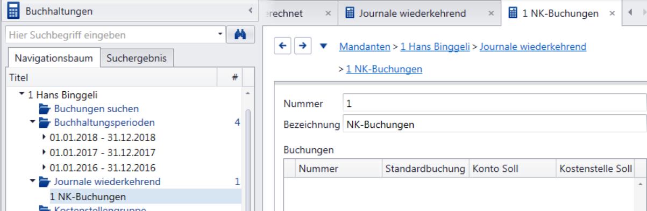Open the Buchungen suchen folder
This screenshot has width=647, height=211.
[96, 109]
